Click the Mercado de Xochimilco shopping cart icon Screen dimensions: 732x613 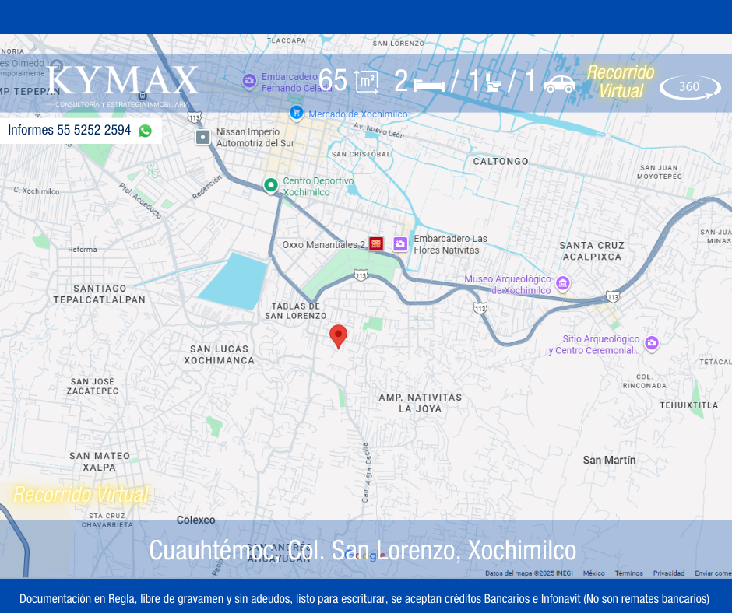click(x=297, y=113)
